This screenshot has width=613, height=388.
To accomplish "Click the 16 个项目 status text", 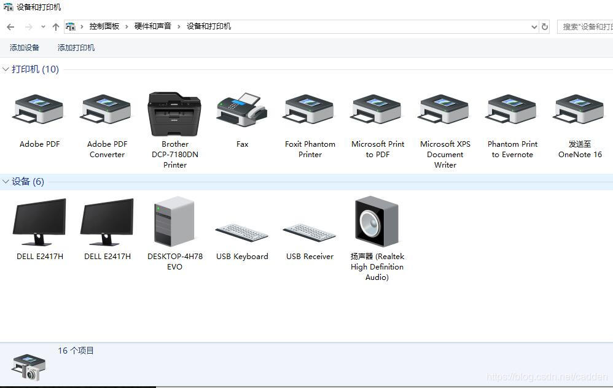I will (76, 351).
